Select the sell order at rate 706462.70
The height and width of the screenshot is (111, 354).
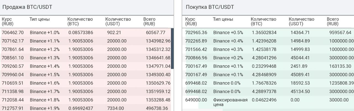(85, 32)
